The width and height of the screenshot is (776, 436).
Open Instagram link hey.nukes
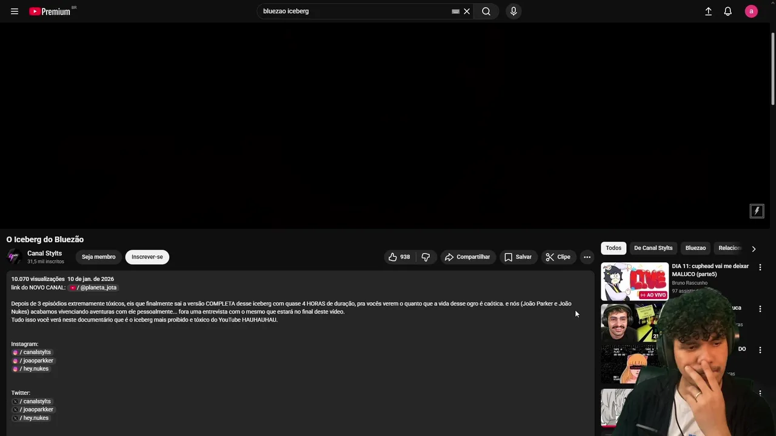(30, 369)
